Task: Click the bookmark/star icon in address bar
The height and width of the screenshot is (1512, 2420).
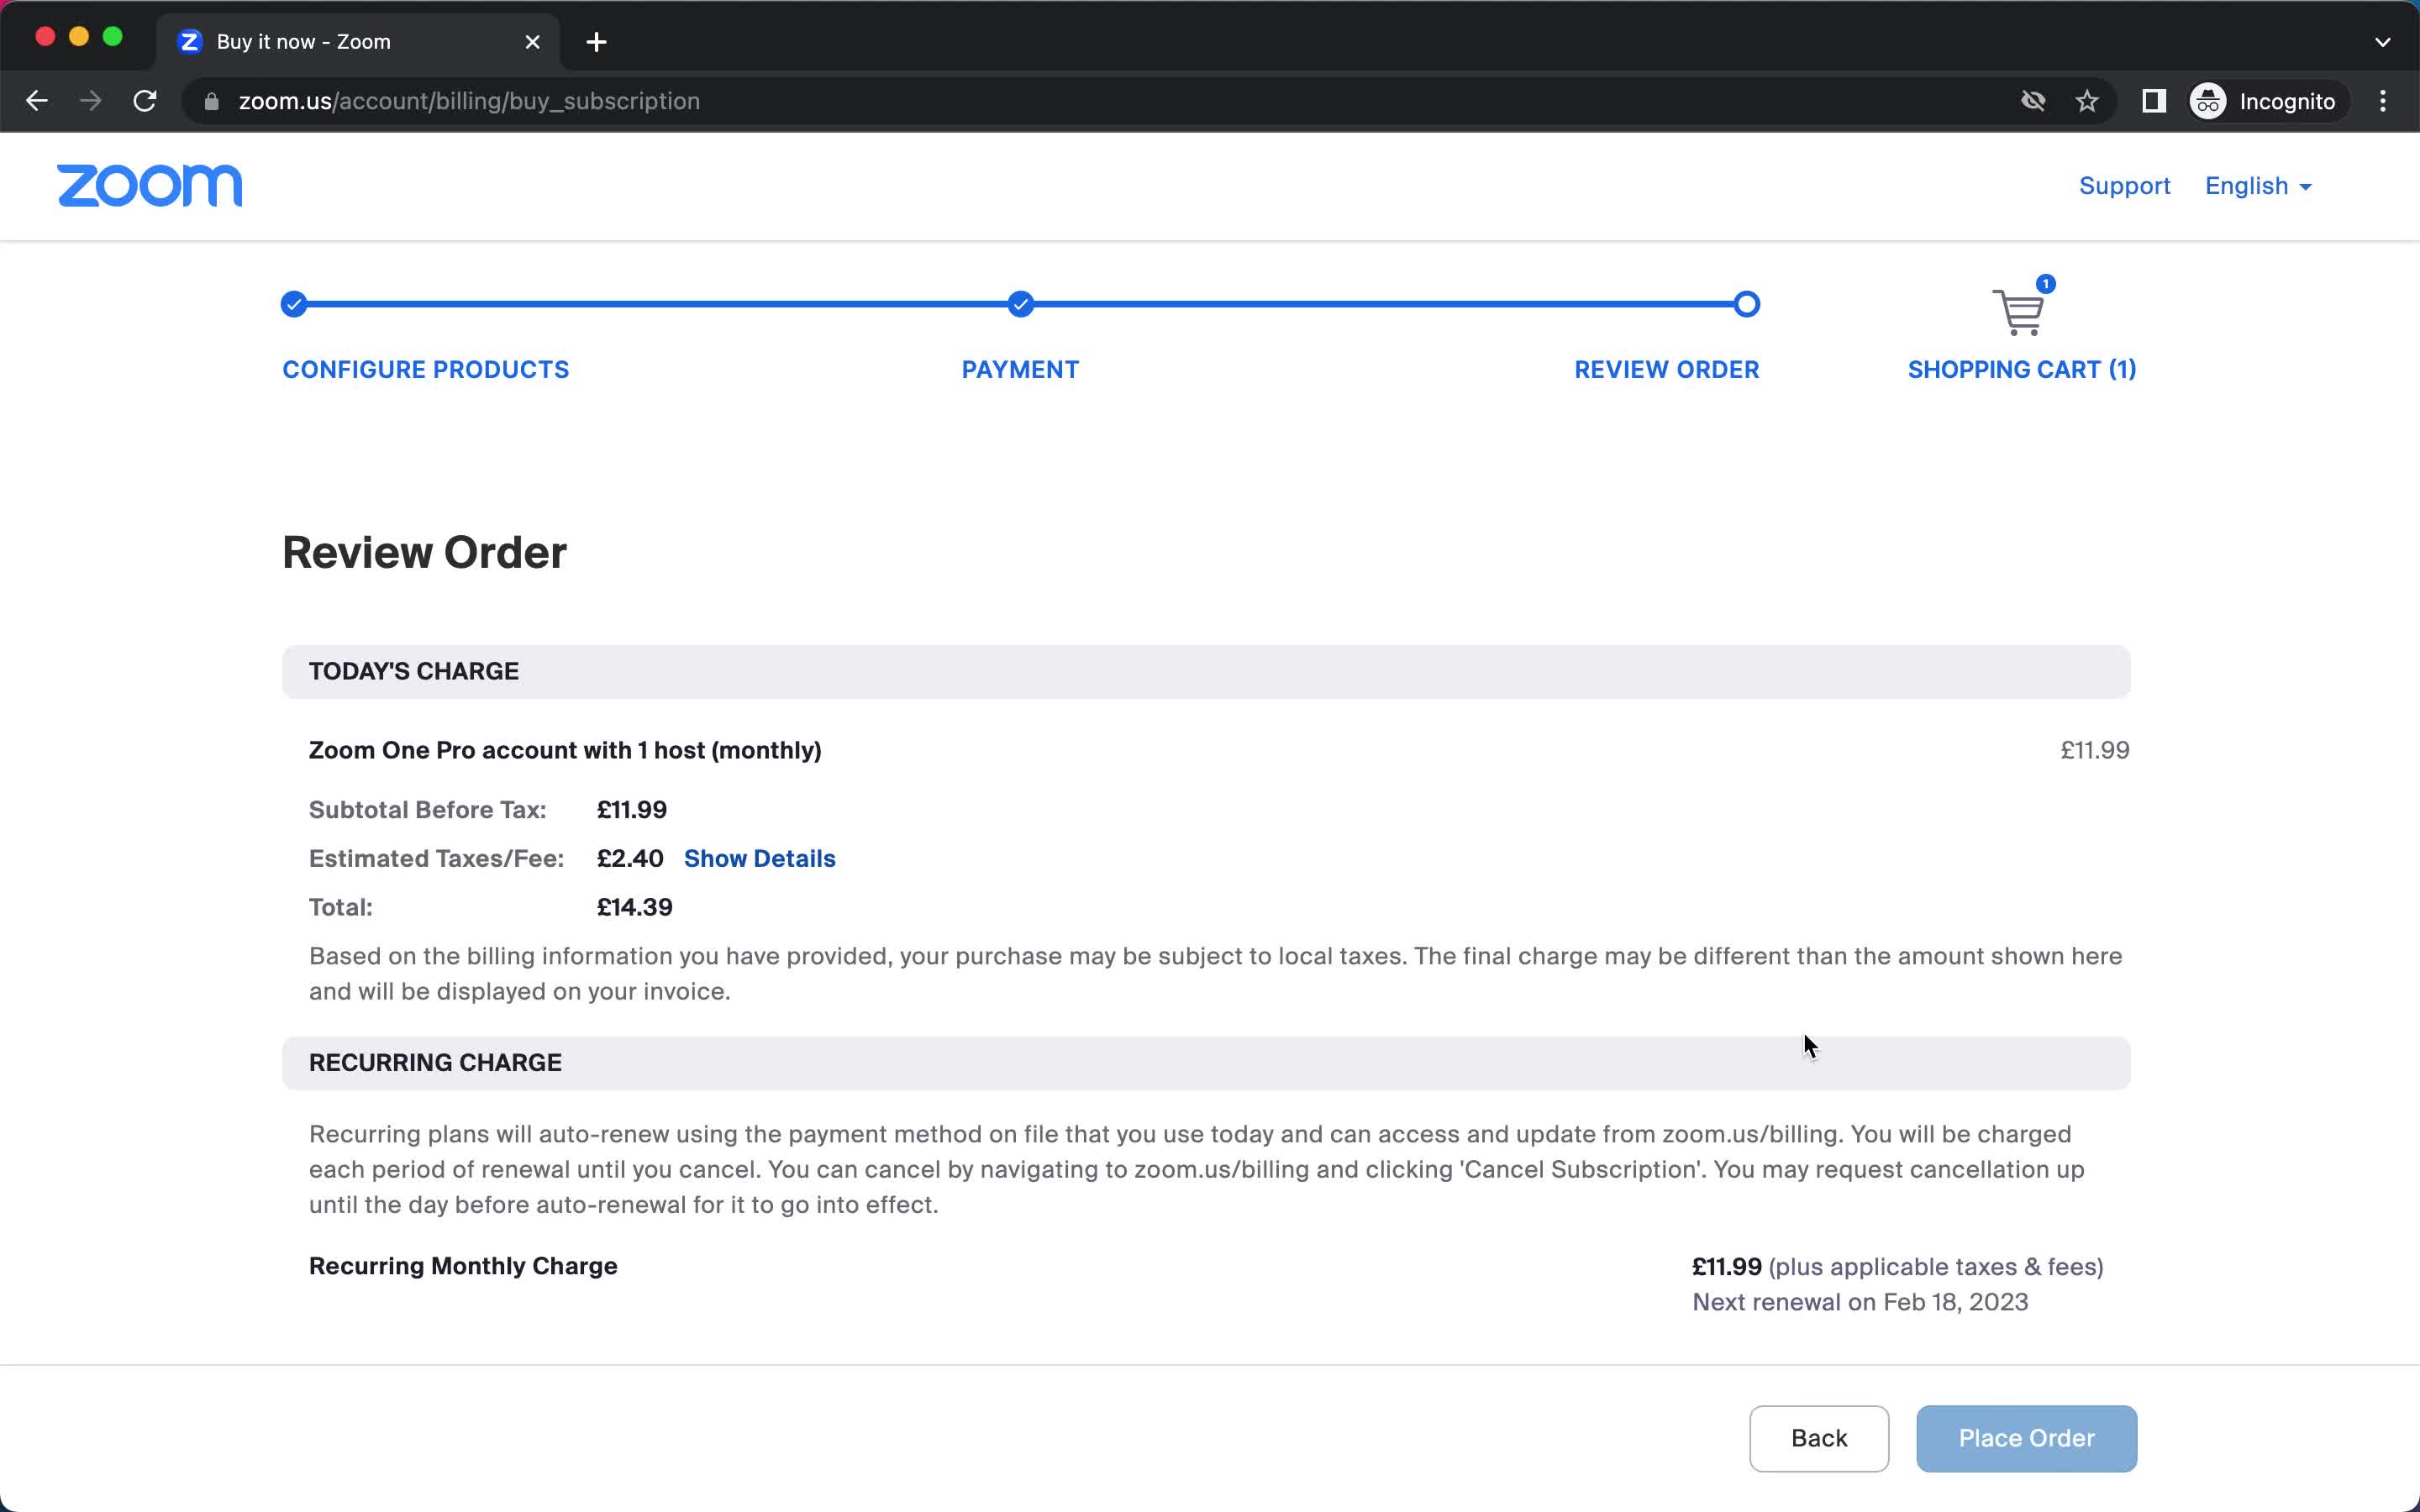Action: [2089, 101]
